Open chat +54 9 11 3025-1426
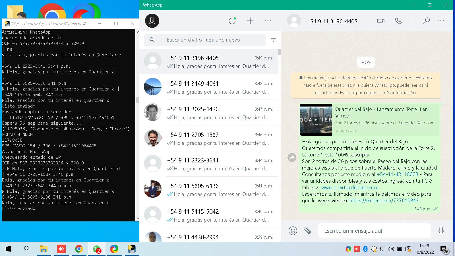The image size is (455, 256). coord(208,113)
